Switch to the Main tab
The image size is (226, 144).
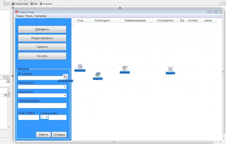pos(34,4)
